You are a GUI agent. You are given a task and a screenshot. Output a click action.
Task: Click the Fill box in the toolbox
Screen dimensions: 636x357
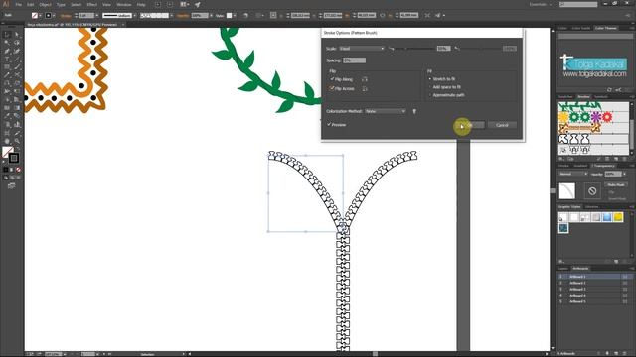(7, 152)
